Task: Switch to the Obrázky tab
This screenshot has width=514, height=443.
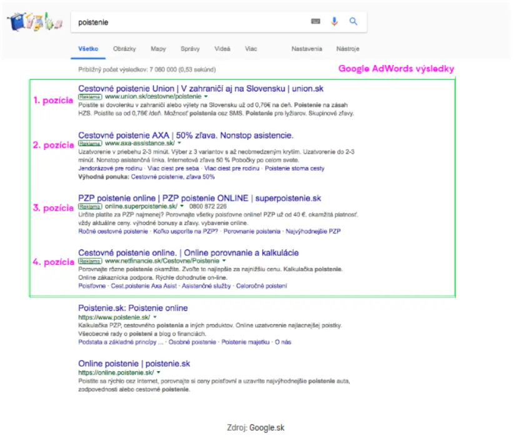Action: point(124,49)
